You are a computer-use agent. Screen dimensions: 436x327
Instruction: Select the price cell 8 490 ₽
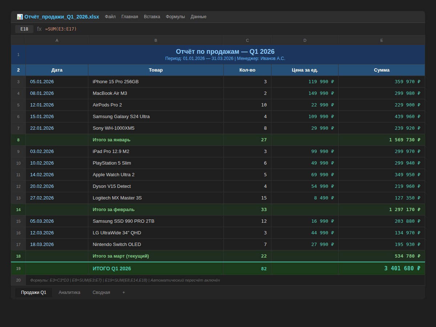click(305, 198)
